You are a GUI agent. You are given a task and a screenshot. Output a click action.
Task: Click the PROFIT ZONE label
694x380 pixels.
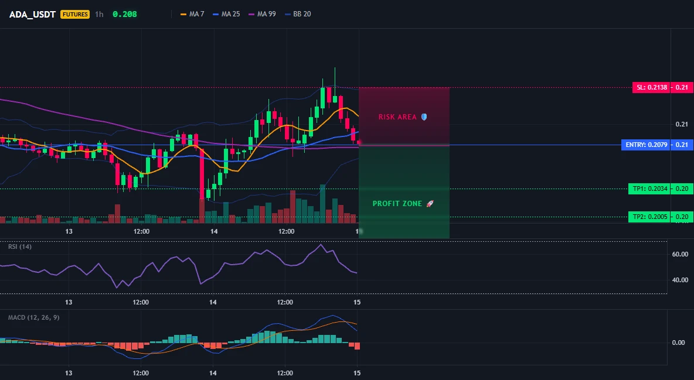[x=397, y=204]
